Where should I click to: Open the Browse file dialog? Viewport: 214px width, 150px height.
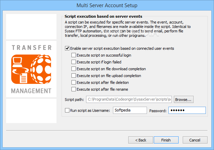click(x=184, y=100)
